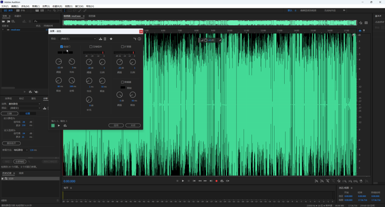Open the 帮助(H) menu

click(x=90, y=6)
